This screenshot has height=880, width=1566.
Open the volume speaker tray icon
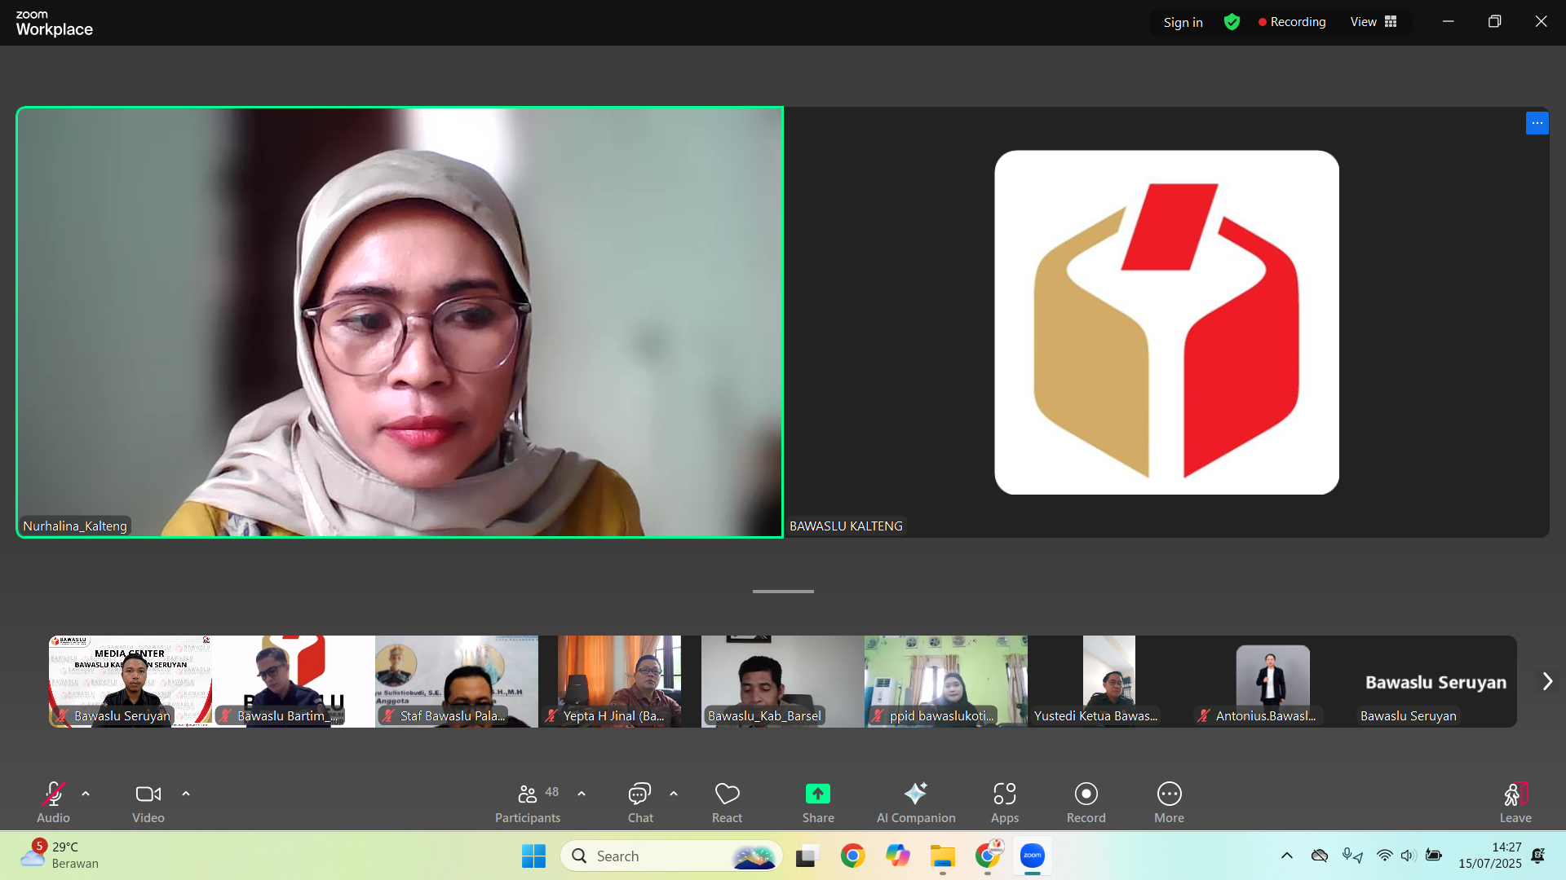1408,856
